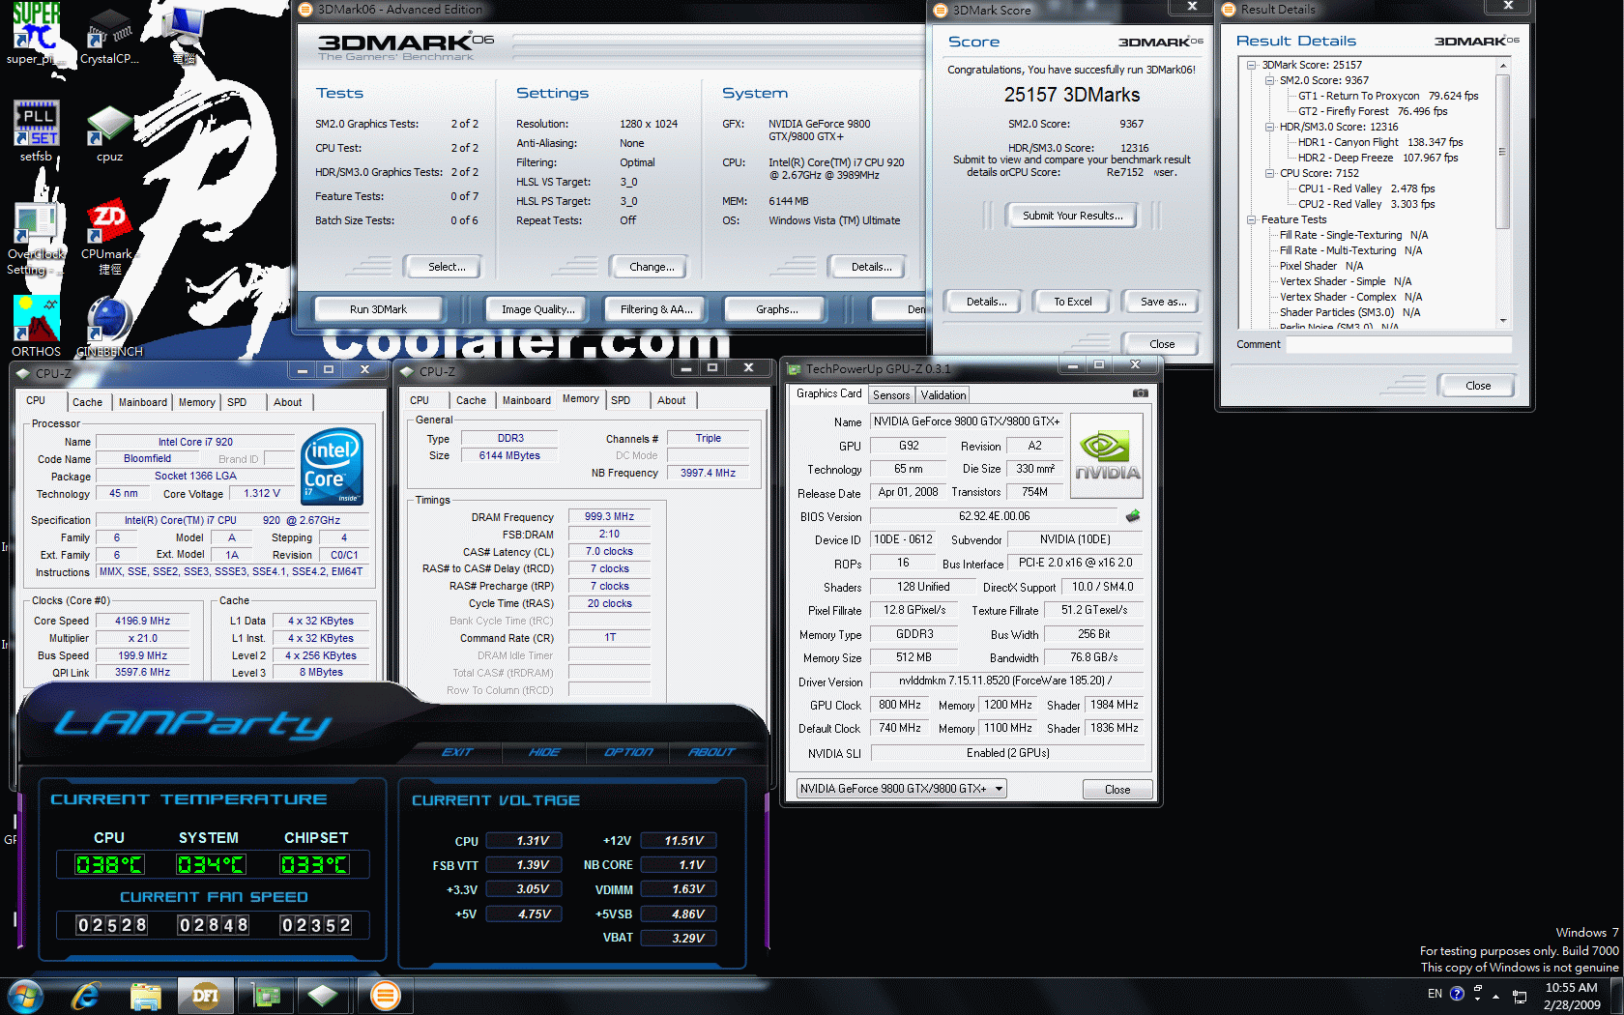Viewport: 1624px width, 1015px height.
Task: Select GT1 - Return To Proxycon row
Action: [1388, 96]
